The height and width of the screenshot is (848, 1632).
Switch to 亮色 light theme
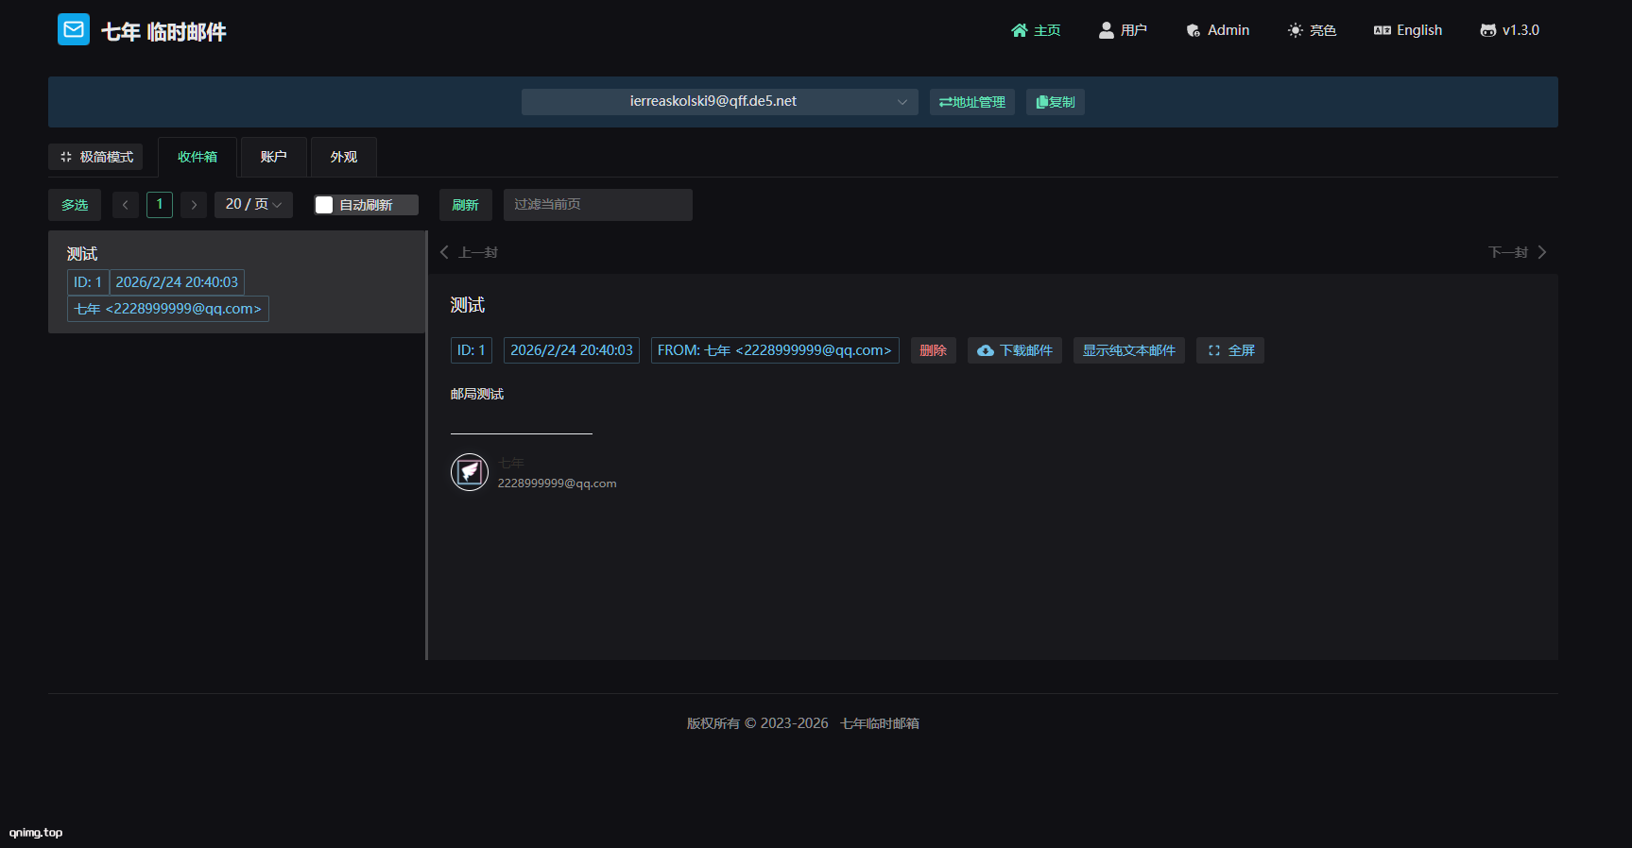1312,30
